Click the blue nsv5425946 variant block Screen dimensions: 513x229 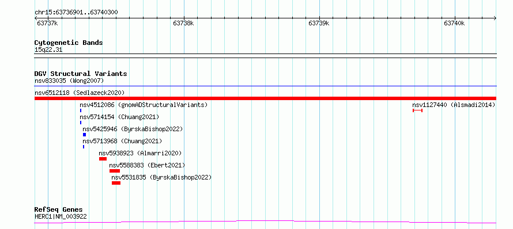84,135
